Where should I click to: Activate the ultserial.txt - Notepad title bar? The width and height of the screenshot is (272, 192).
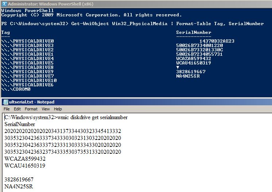pyautogui.click(x=109, y=102)
